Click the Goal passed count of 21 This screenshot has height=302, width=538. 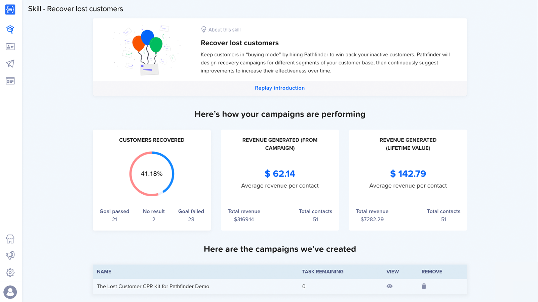[114, 219]
